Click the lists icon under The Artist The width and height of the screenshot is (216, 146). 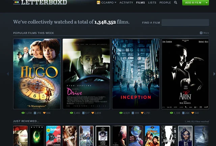[x=183, y=113]
